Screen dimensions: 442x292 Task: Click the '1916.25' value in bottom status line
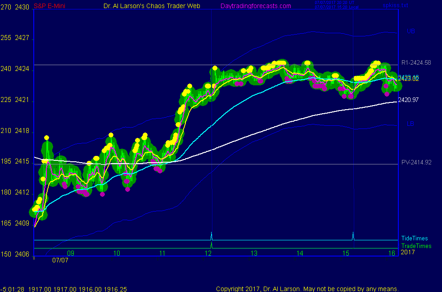pyautogui.click(x=115, y=289)
